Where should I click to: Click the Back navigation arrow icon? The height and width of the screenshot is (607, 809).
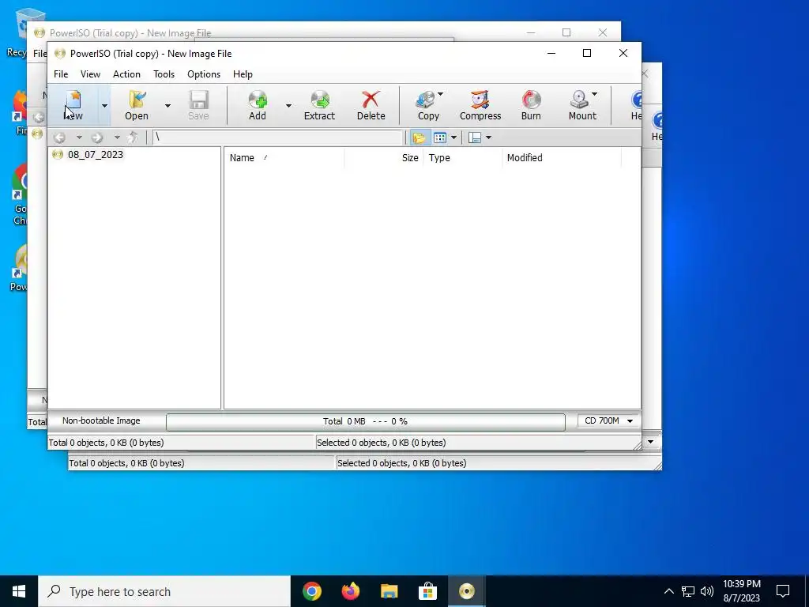tap(60, 138)
